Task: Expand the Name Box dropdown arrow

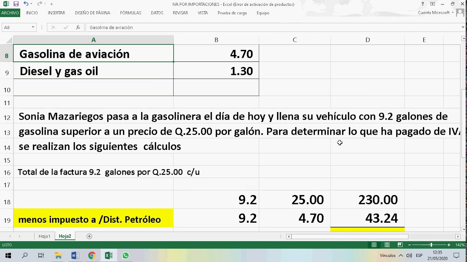Action: (33, 27)
